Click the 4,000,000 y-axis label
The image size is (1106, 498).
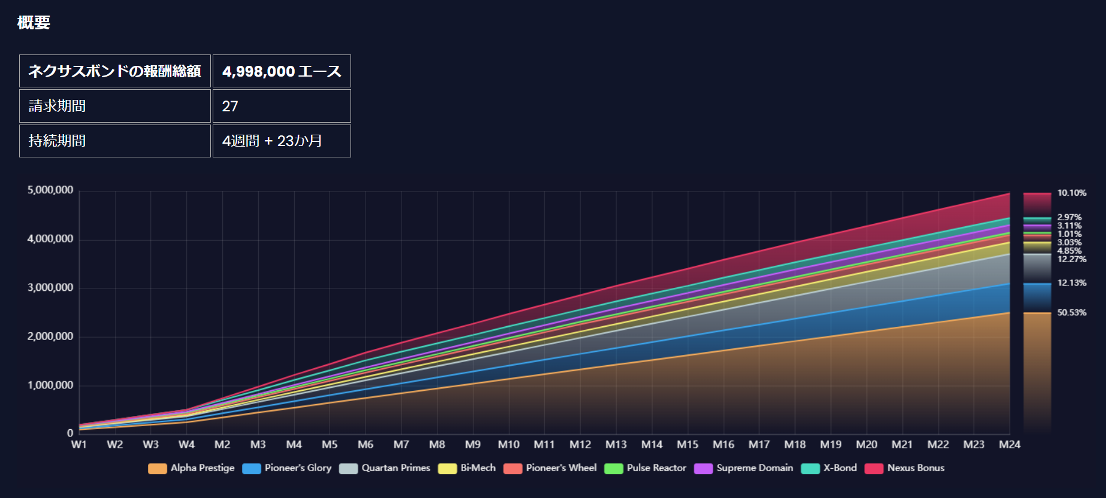click(x=50, y=239)
